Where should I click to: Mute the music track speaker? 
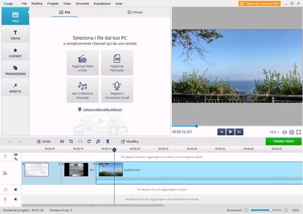[16, 189]
